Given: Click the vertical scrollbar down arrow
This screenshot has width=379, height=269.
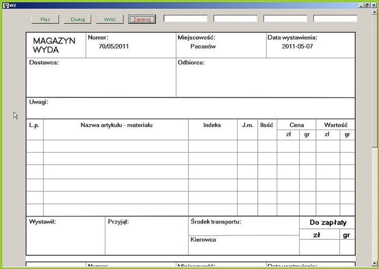Looking at the screenshot, I should click(x=375, y=263).
